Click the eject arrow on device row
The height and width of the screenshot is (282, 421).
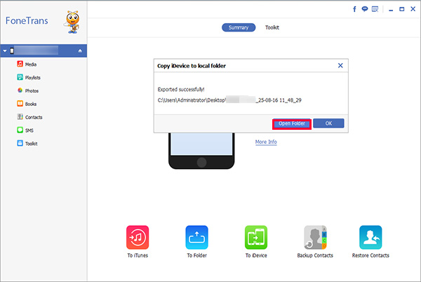[x=80, y=51]
